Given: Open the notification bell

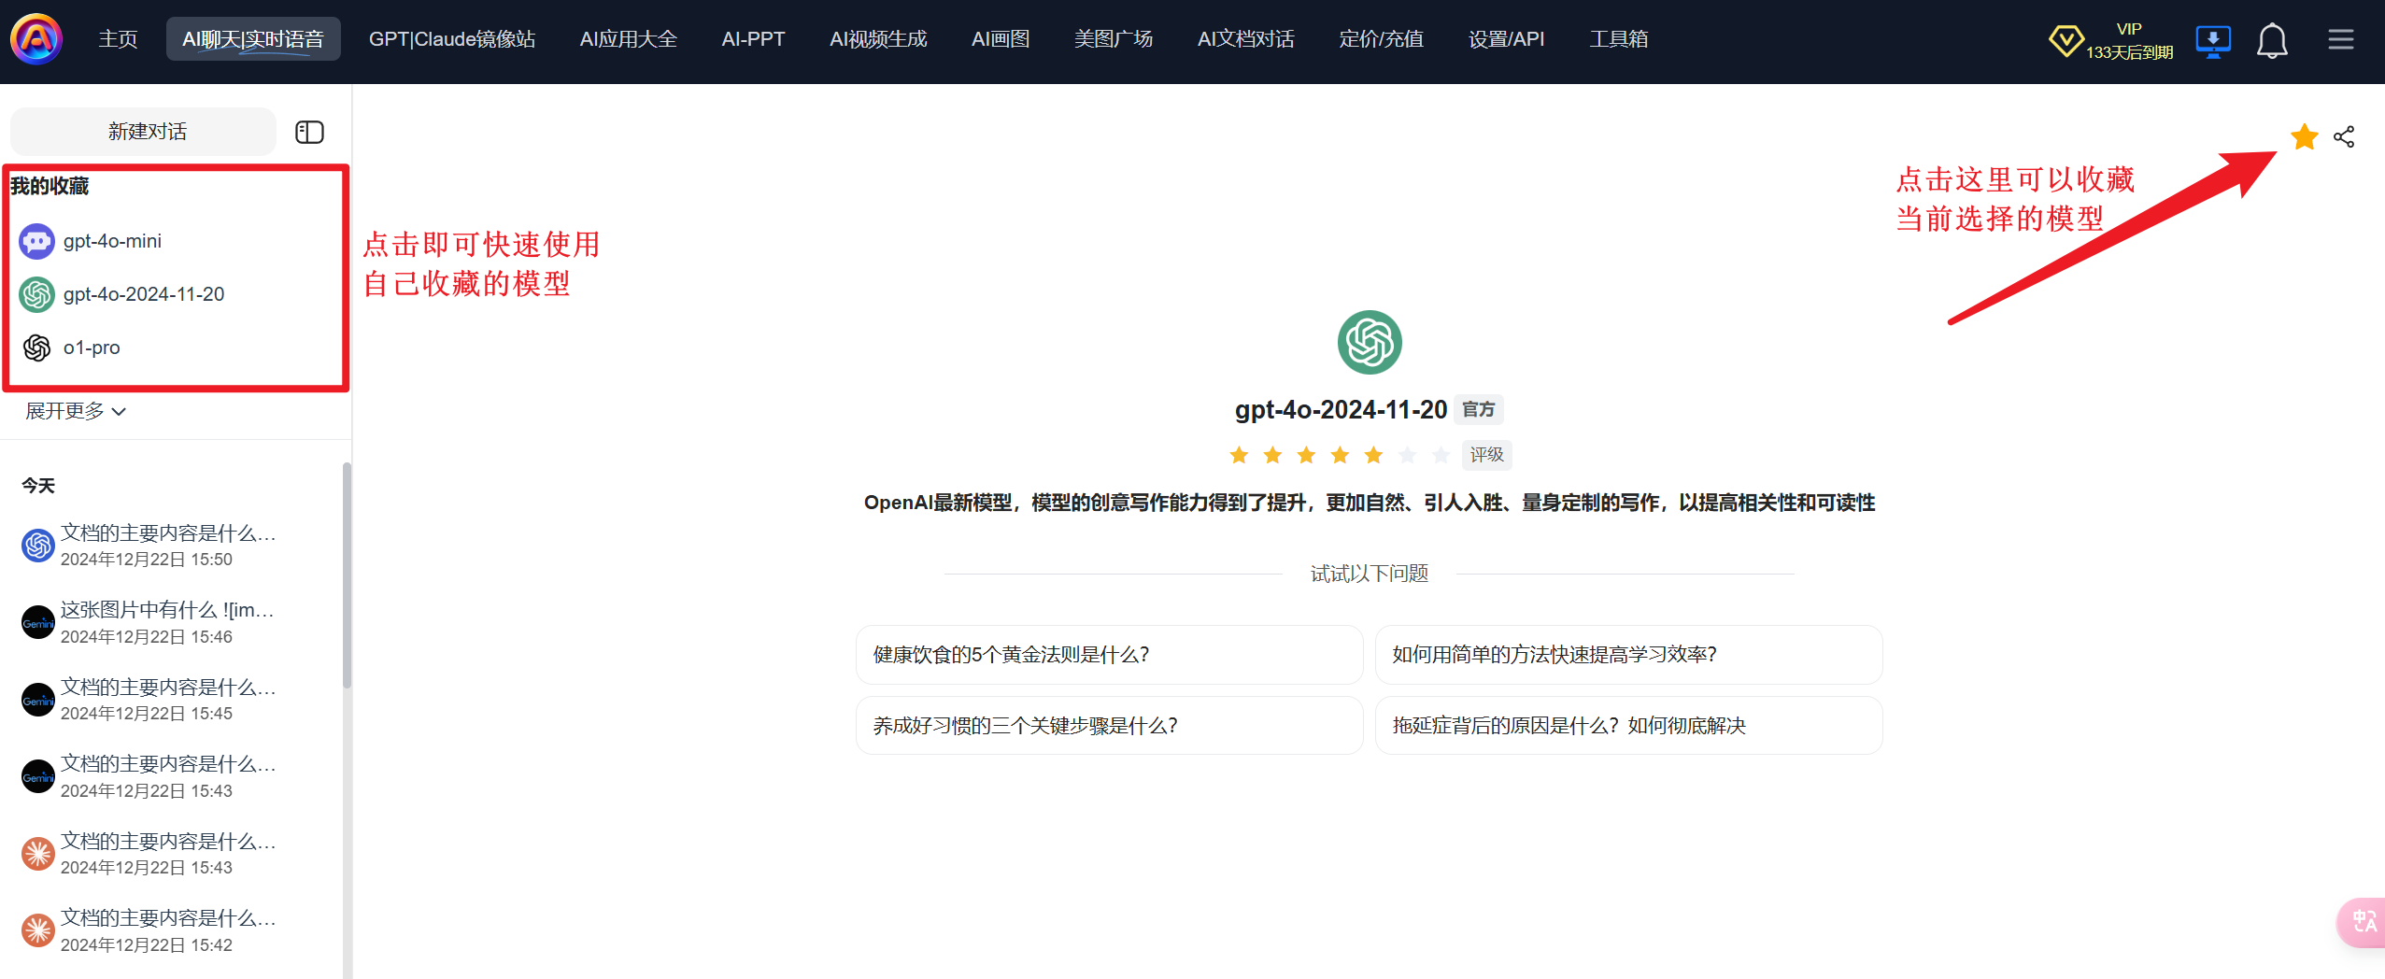Looking at the screenshot, I should click(2272, 41).
